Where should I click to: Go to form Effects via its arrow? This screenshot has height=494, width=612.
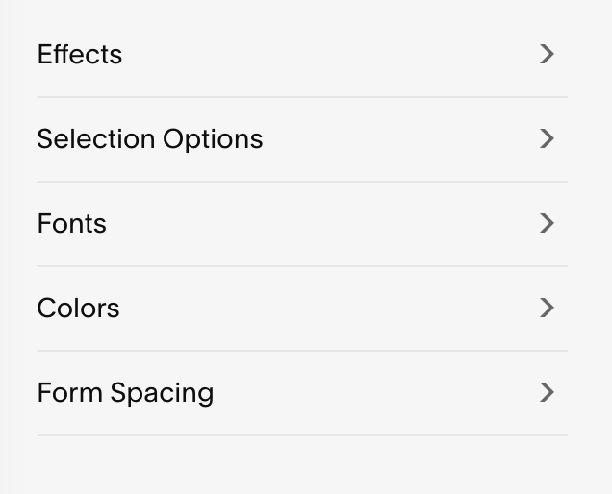click(547, 54)
